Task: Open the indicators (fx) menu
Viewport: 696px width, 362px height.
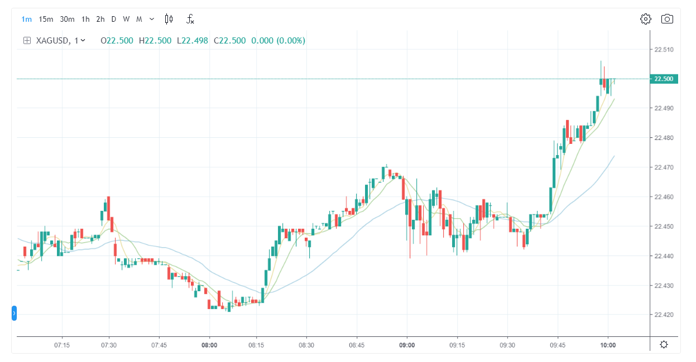Action: tap(190, 19)
